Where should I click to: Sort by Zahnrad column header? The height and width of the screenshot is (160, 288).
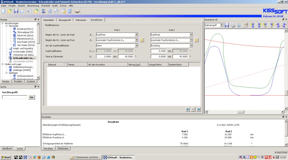click(x=57, y=64)
